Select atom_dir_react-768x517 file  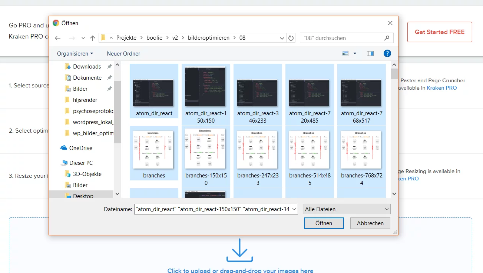pyautogui.click(x=361, y=95)
